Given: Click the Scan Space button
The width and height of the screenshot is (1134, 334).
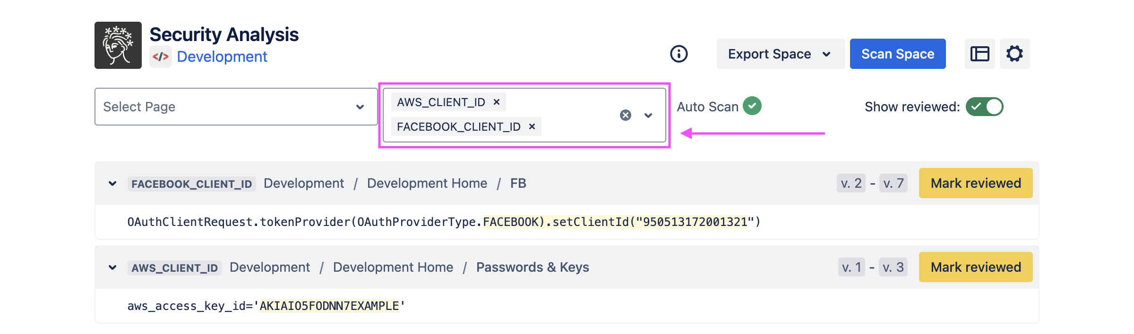Looking at the screenshot, I should (898, 54).
